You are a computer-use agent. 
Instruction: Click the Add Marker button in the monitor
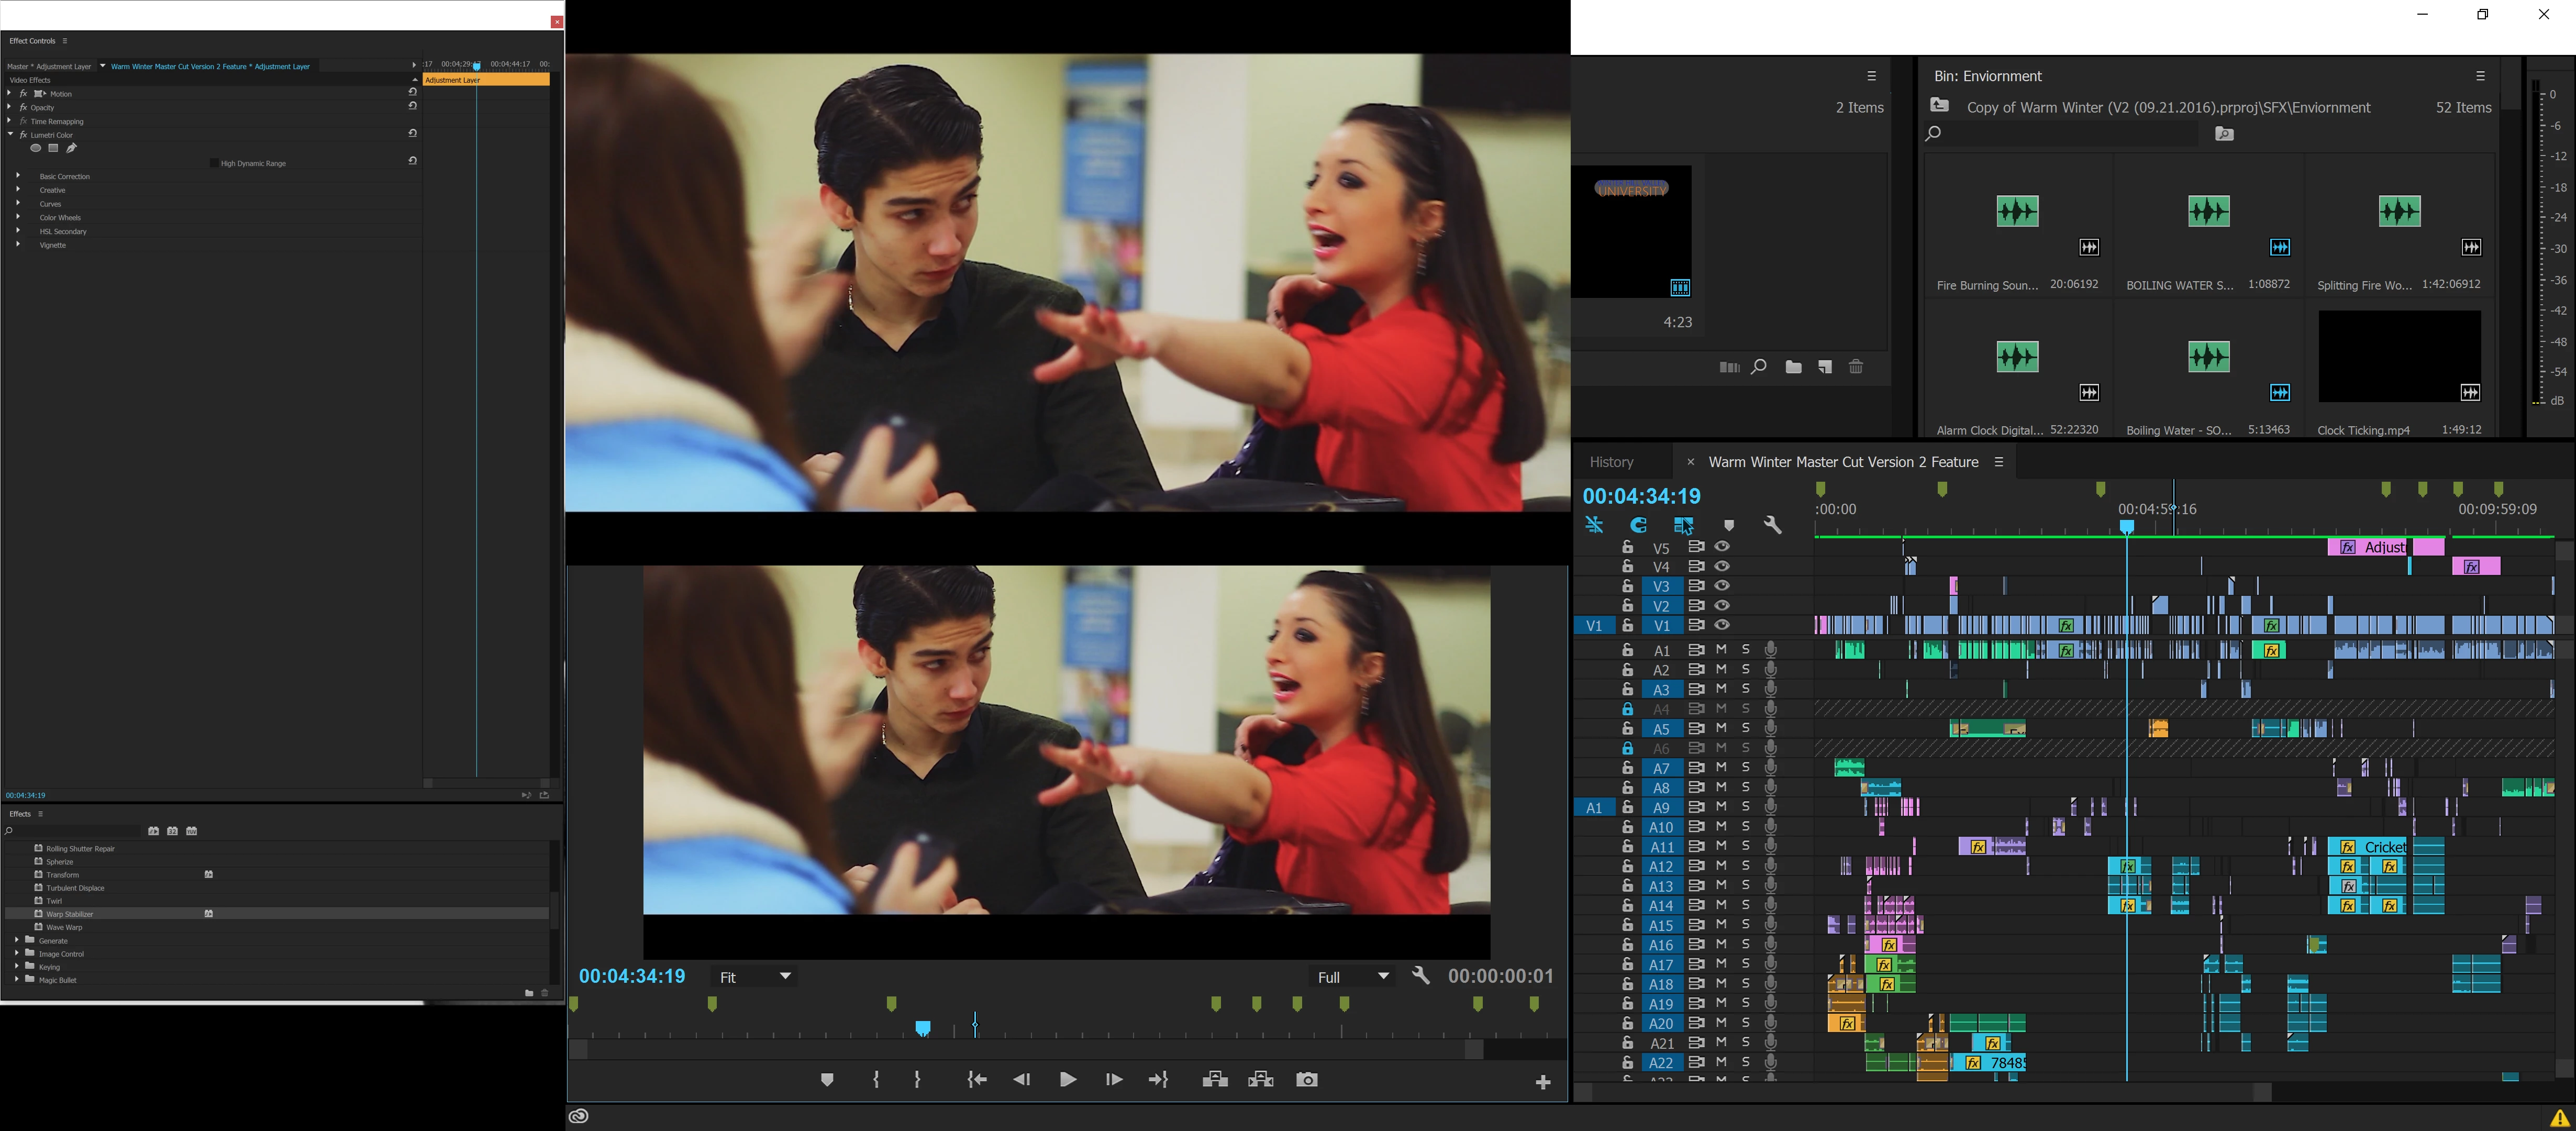click(827, 1080)
